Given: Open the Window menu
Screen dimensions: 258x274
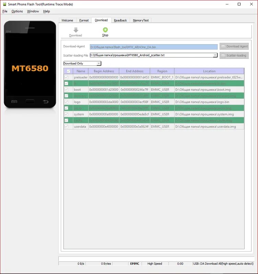Looking at the screenshot, I should [33, 11].
